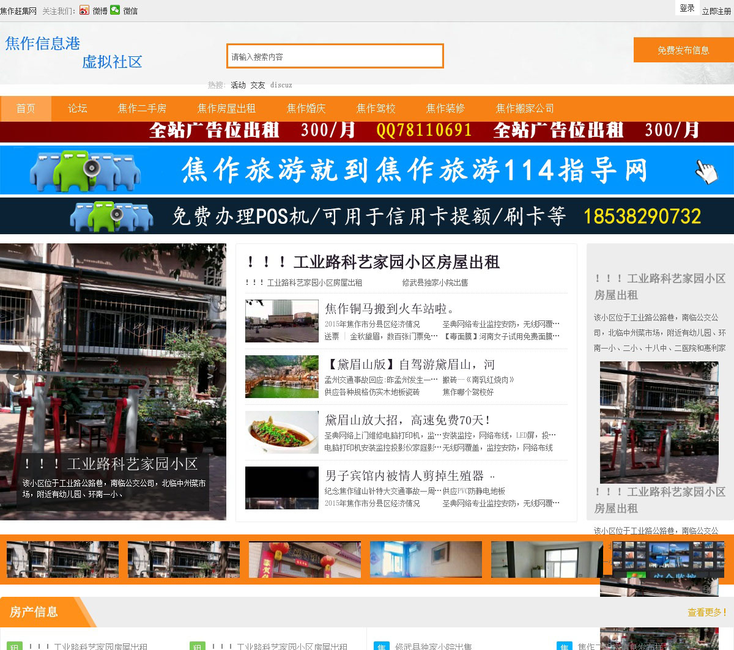
Task: Click the 登录 login link
Action: [x=687, y=8]
